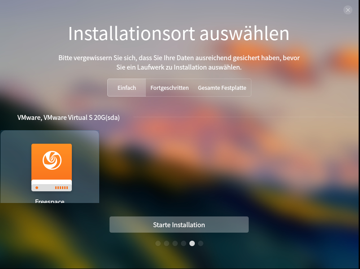Click the fourth progress step dot
This screenshot has width=360, height=269.
(x=184, y=243)
